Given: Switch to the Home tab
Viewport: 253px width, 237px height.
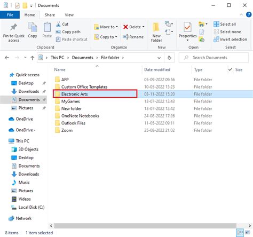Looking at the screenshot, I should coord(29,15).
